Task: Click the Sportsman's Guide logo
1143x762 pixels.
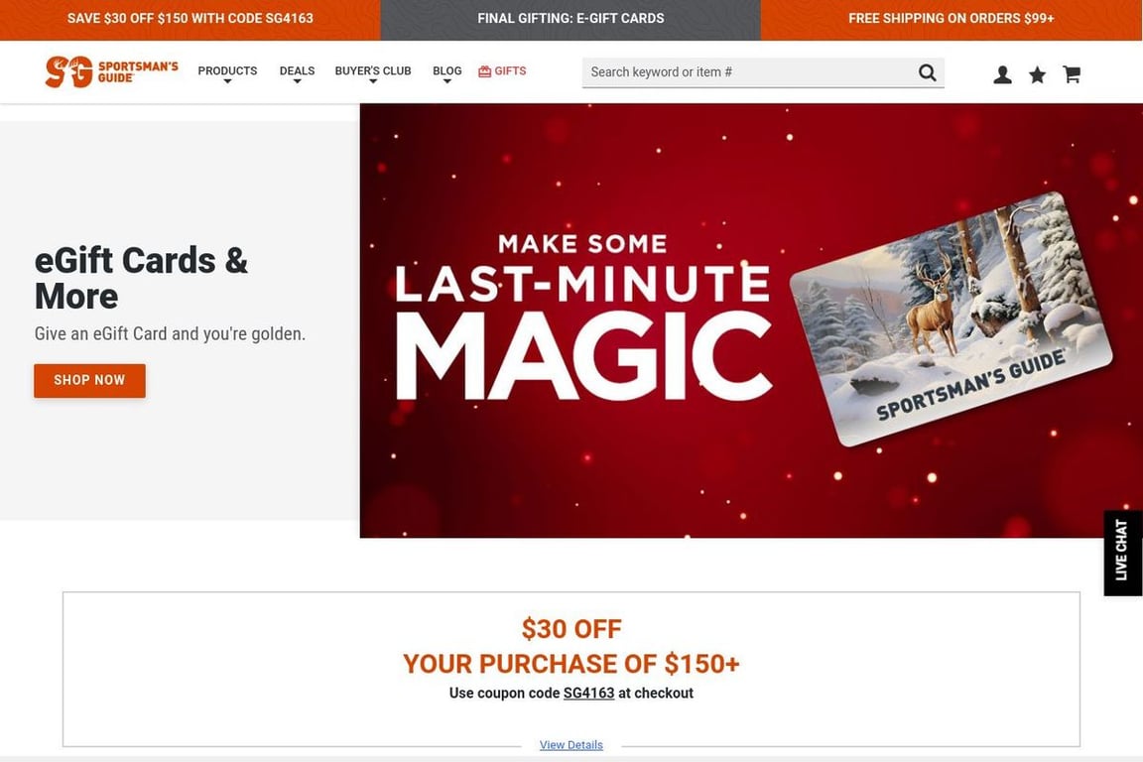Action: click(x=111, y=71)
